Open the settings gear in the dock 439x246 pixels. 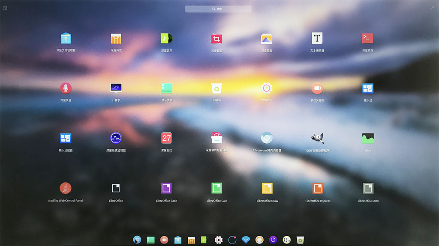click(219, 240)
